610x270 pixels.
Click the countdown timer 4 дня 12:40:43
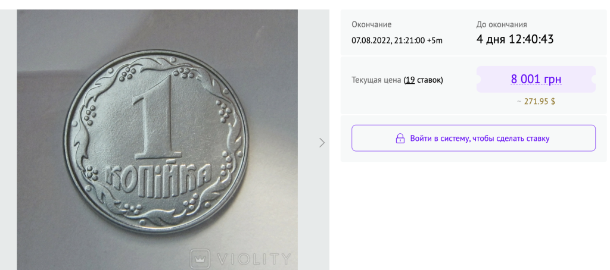click(x=515, y=40)
